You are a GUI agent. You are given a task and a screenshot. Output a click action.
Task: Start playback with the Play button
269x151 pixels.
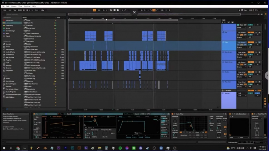pos(111,10)
